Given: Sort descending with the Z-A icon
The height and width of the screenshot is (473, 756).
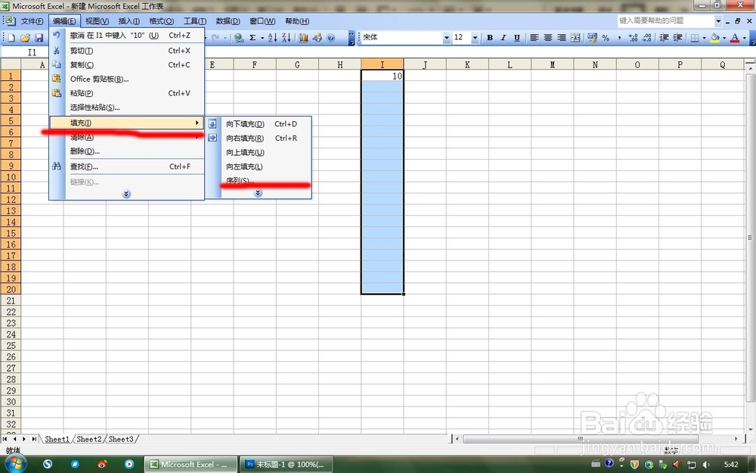Looking at the screenshot, I should pos(287,38).
